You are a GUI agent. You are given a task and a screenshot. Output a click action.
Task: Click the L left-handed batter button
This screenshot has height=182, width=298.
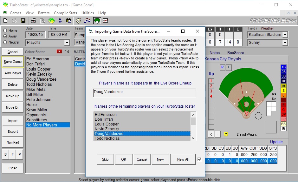point(229,67)
